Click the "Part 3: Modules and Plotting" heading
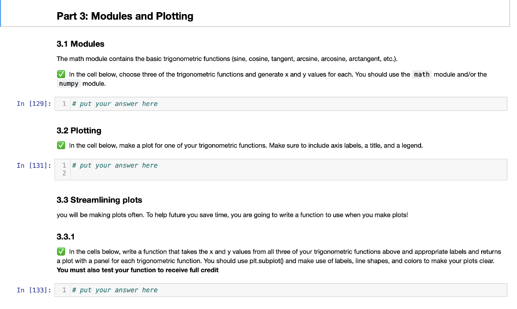Viewport: 517px width, 309px height. [125, 16]
